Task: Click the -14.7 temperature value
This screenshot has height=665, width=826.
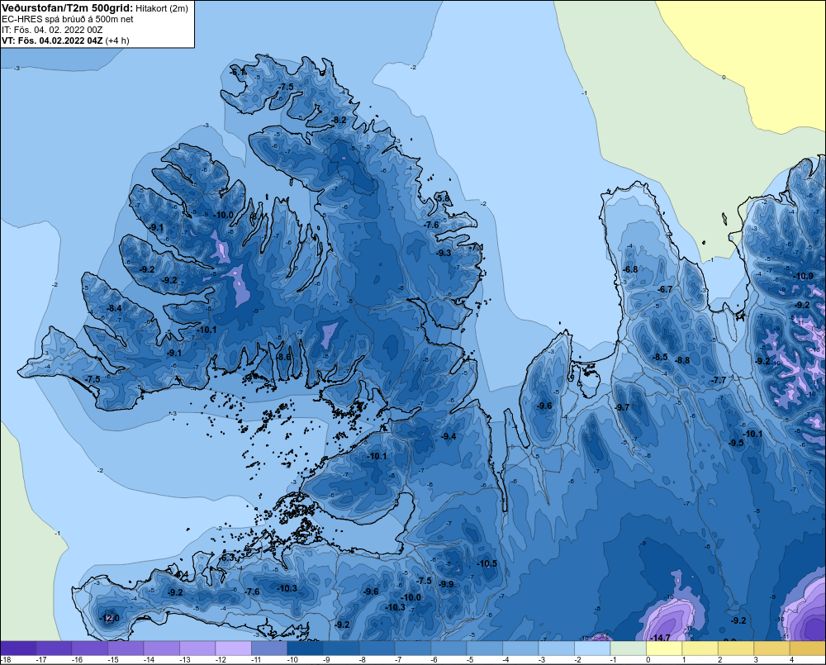Action: point(661,638)
